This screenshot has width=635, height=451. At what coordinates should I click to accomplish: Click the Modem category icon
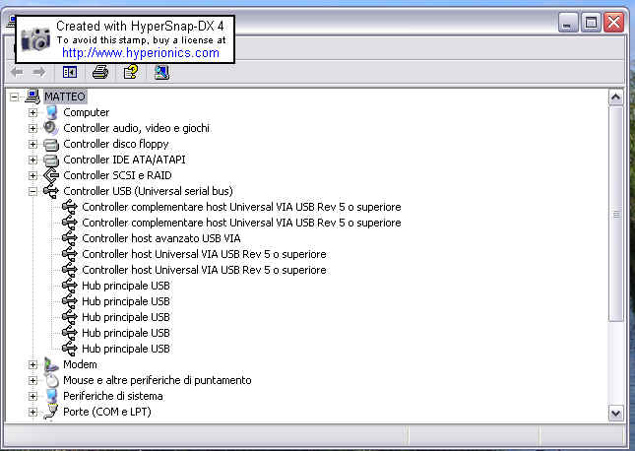click(51, 364)
